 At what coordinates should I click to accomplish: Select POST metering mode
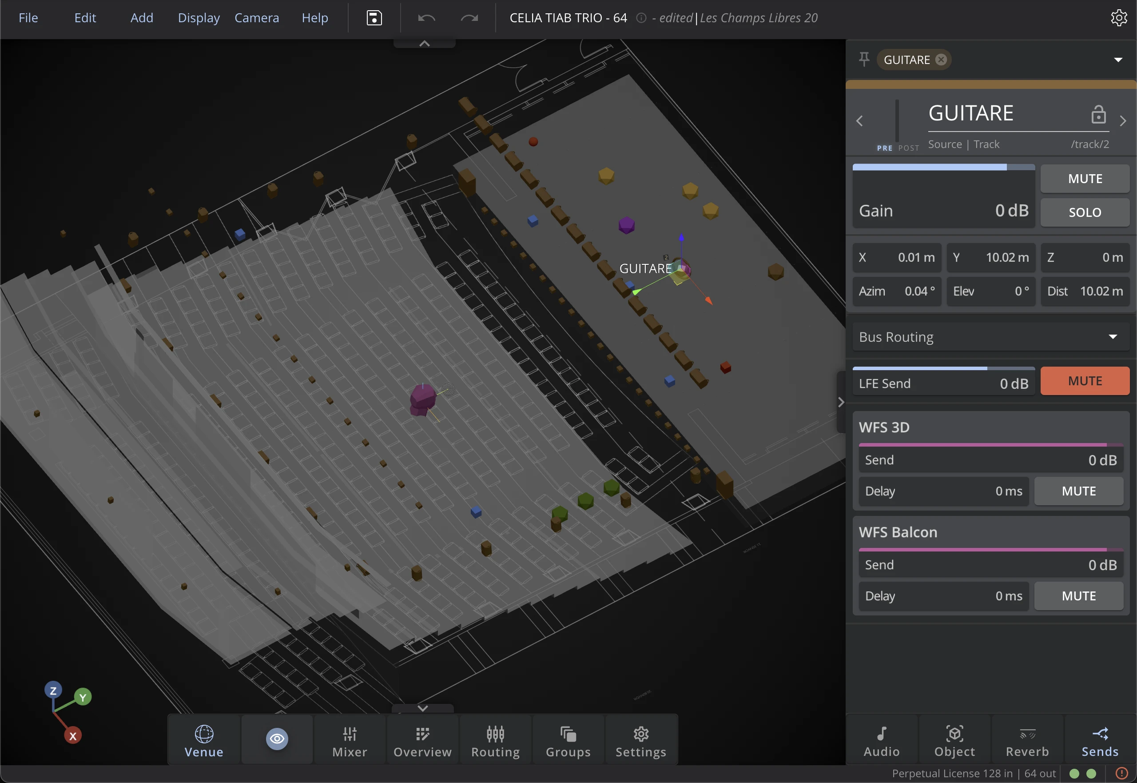[x=909, y=148]
